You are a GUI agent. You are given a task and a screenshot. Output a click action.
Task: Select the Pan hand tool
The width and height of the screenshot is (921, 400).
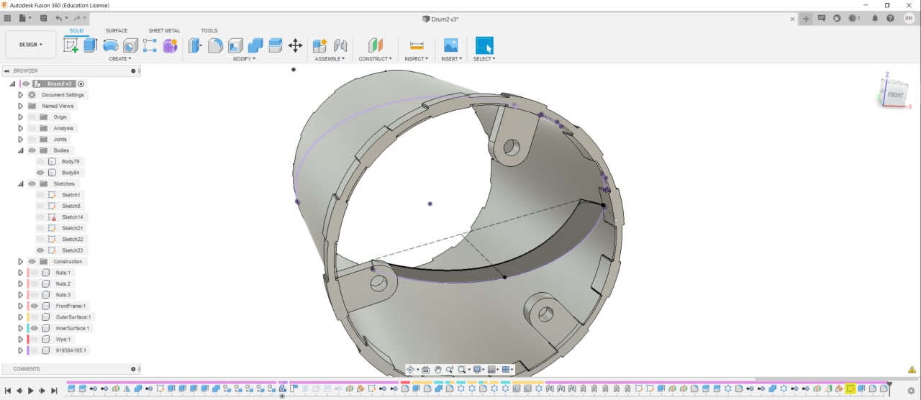(x=437, y=370)
